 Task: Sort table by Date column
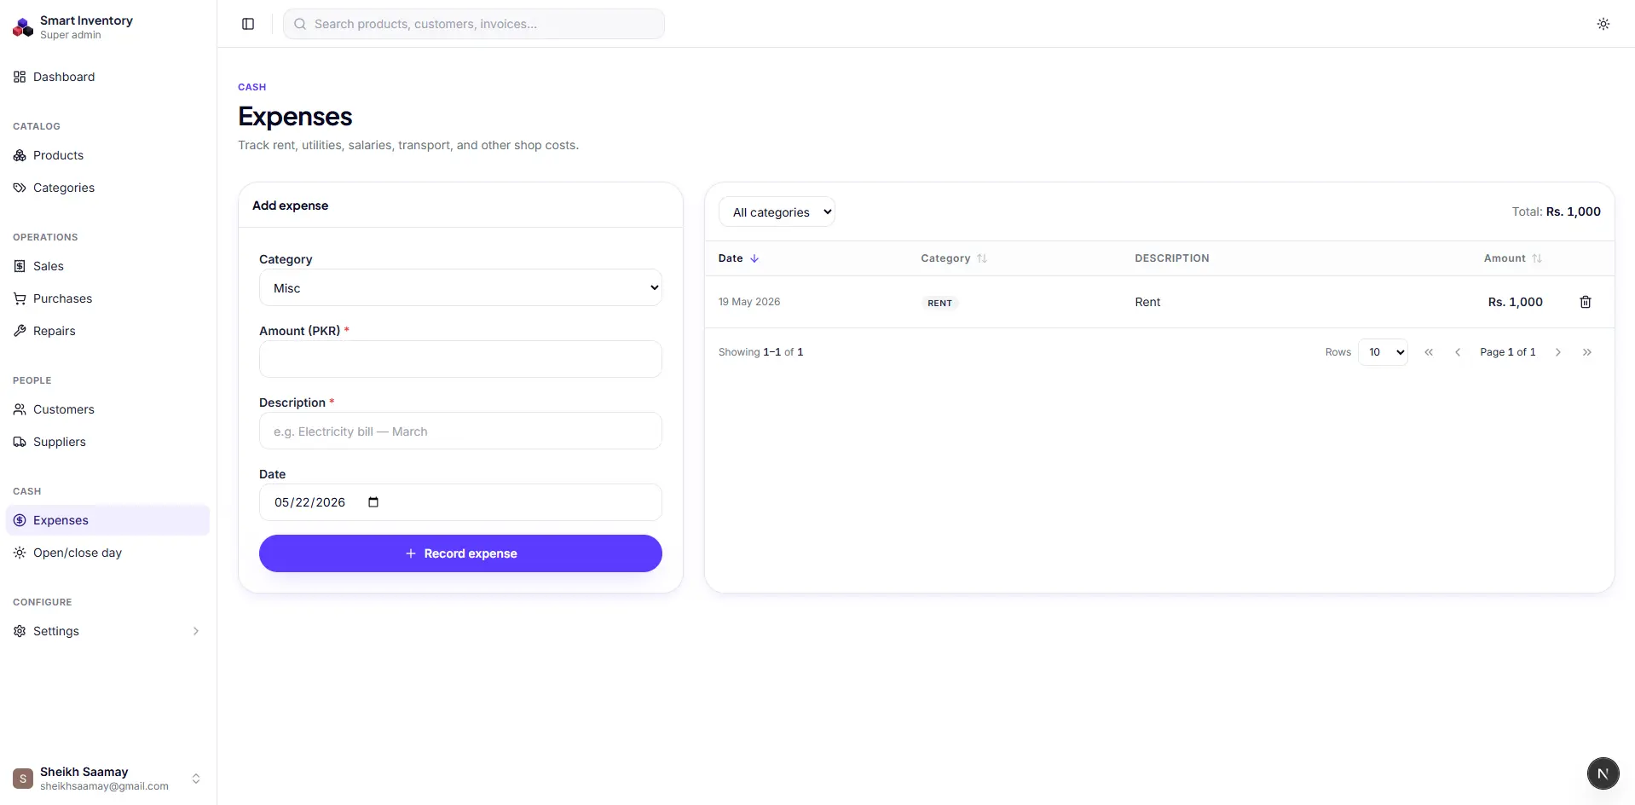738,258
